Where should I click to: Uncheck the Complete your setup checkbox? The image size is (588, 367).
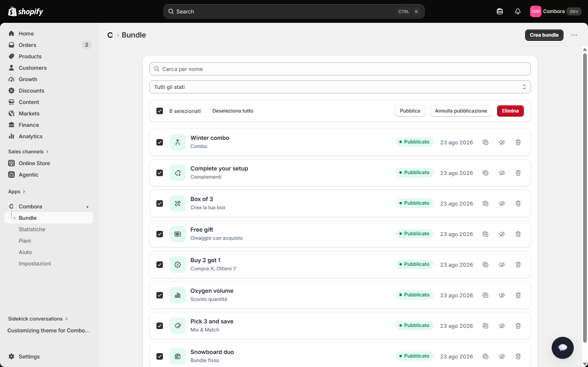pos(160,173)
